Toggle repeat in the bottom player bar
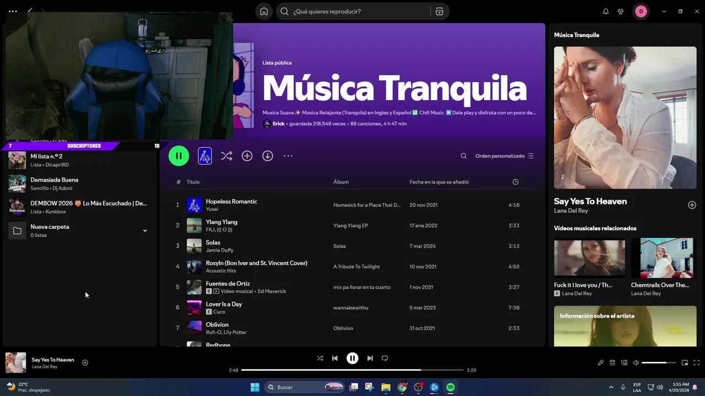Viewport: 705px width, 396px height. click(x=385, y=358)
